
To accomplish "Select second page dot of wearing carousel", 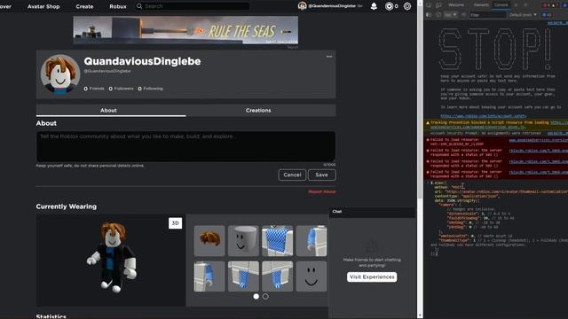I will [x=265, y=296].
